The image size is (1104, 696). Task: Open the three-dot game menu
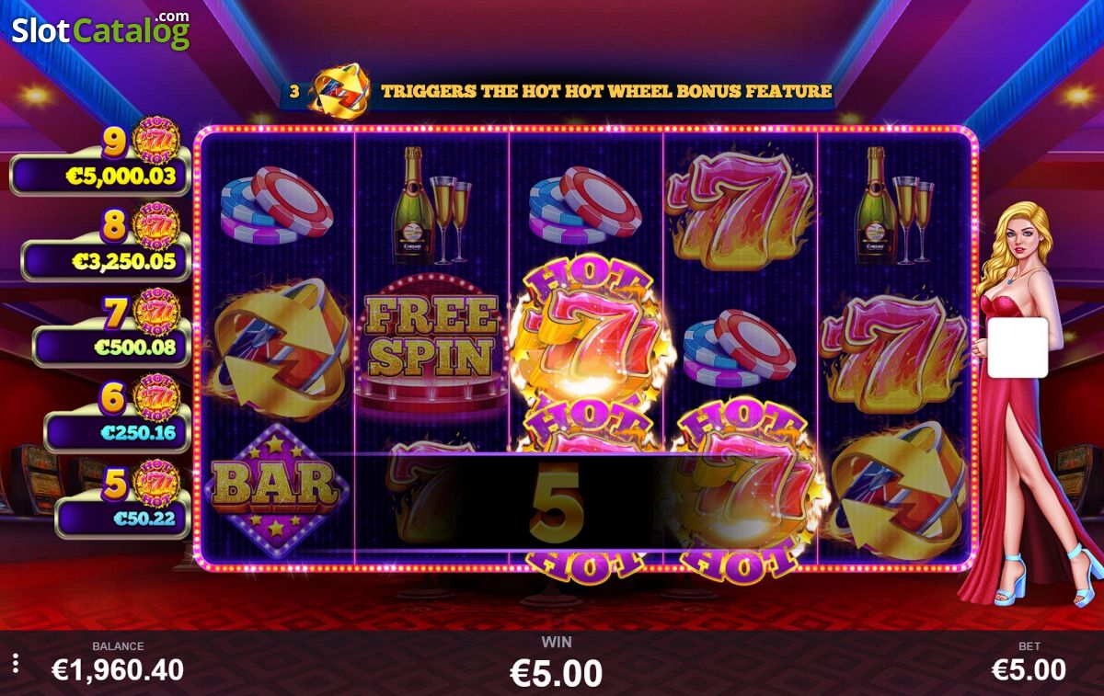coord(16,664)
